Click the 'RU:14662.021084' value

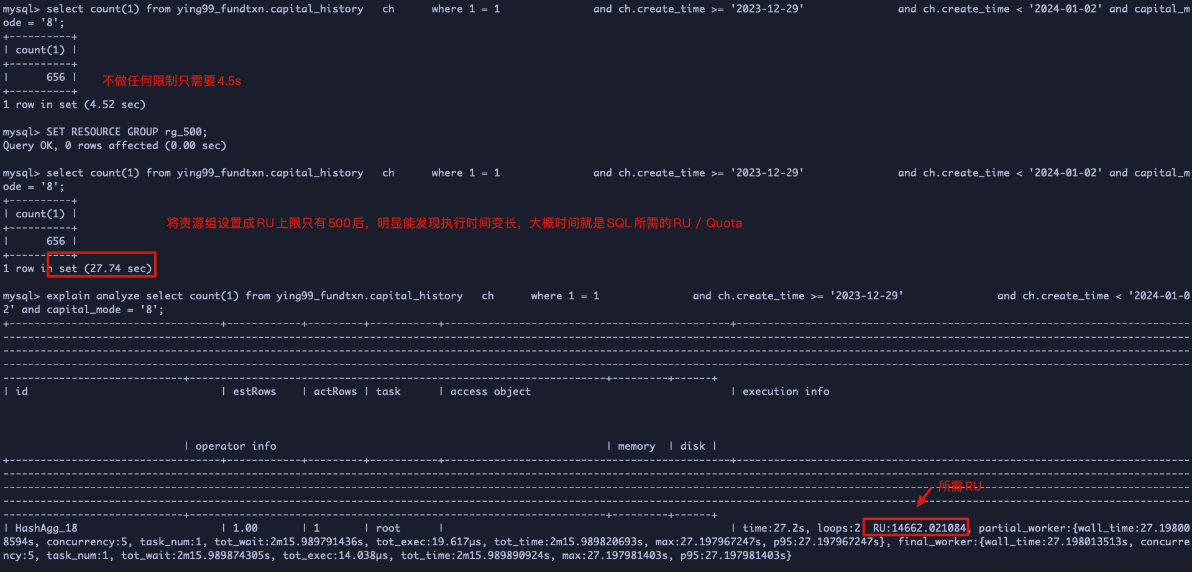(x=919, y=528)
